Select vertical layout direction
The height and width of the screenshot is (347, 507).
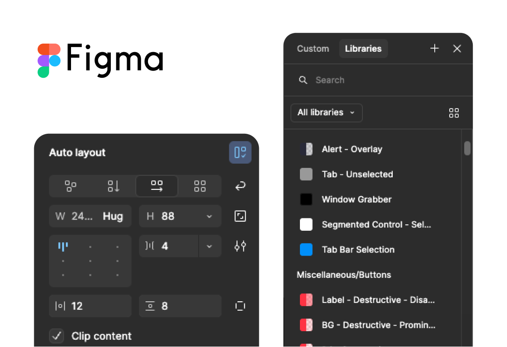(113, 186)
